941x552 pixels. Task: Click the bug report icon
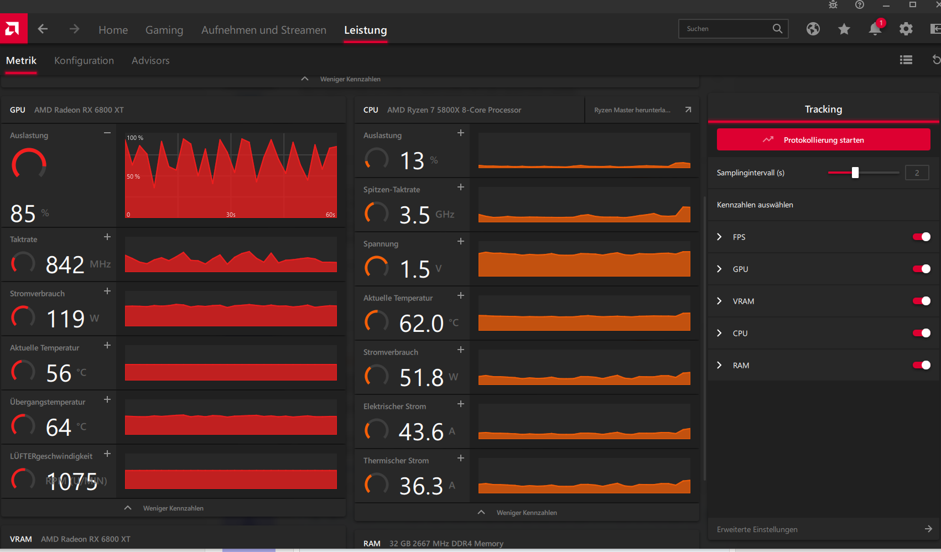tap(833, 5)
